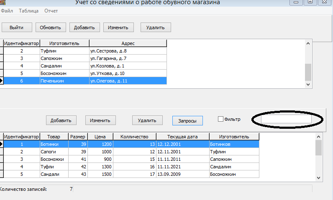
Task: Click address cell ул.Олегова, д.11
Action: click(x=128, y=81)
